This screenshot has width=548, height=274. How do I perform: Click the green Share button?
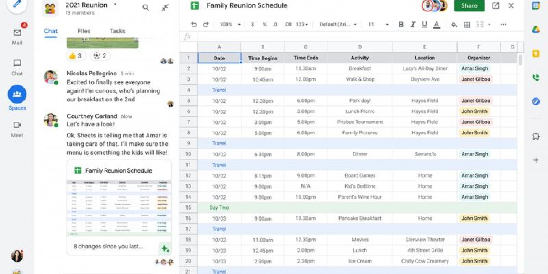(469, 6)
